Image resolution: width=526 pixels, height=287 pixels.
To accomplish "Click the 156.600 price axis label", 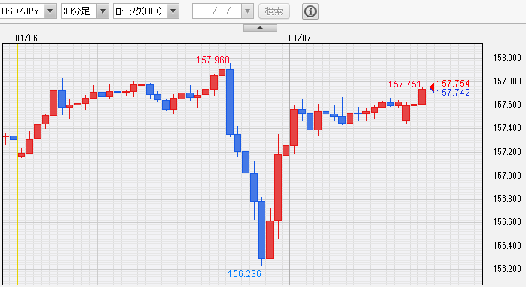I will click(507, 222).
